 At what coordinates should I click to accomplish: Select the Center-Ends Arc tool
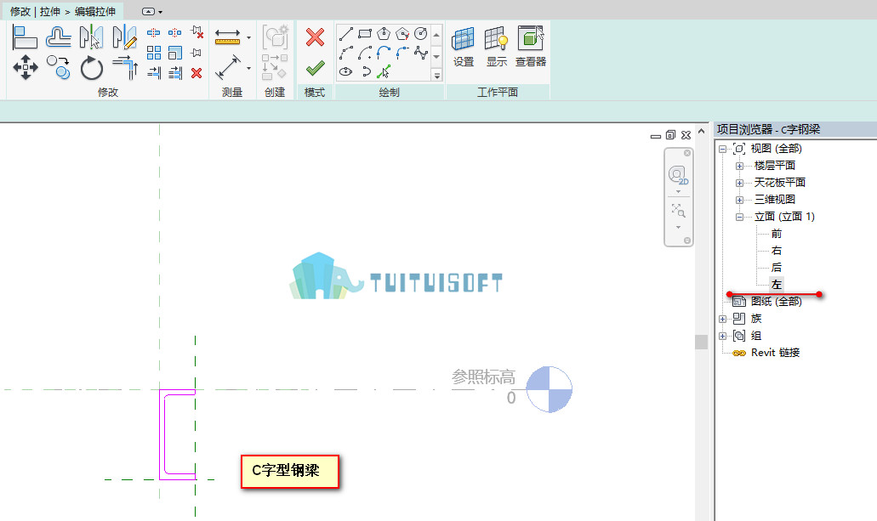[365, 53]
